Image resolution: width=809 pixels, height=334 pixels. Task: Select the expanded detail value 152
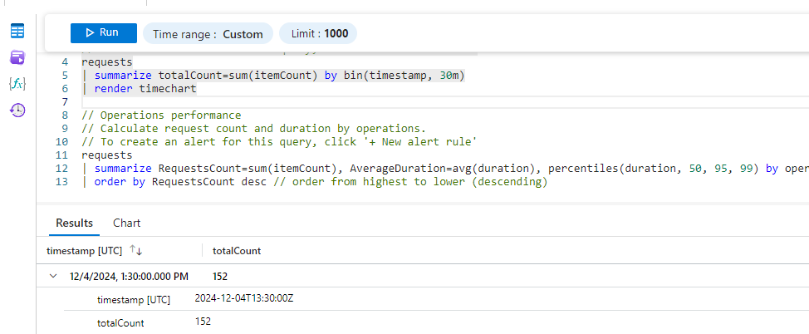pyautogui.click(x=203, y=322)
